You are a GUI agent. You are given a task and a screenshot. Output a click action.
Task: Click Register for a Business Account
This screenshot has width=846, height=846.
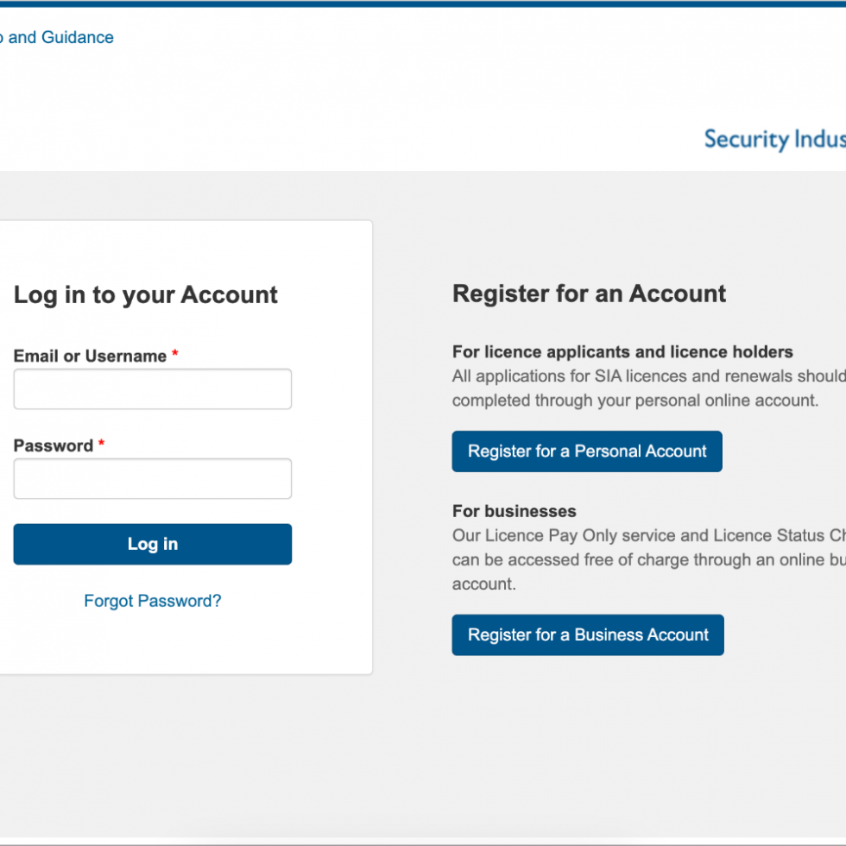(x=588, y=634)
